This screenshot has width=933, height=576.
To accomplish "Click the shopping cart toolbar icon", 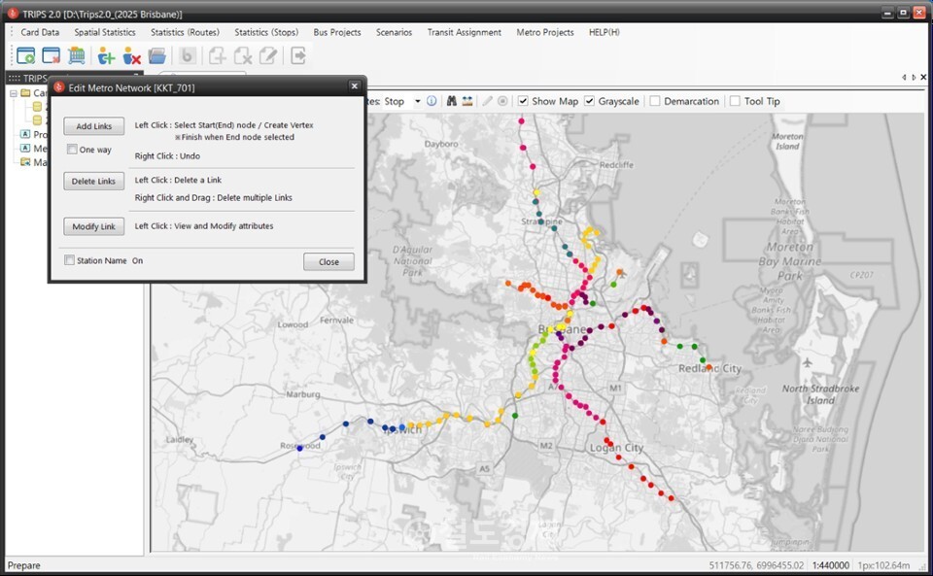I will pos(76,56).
